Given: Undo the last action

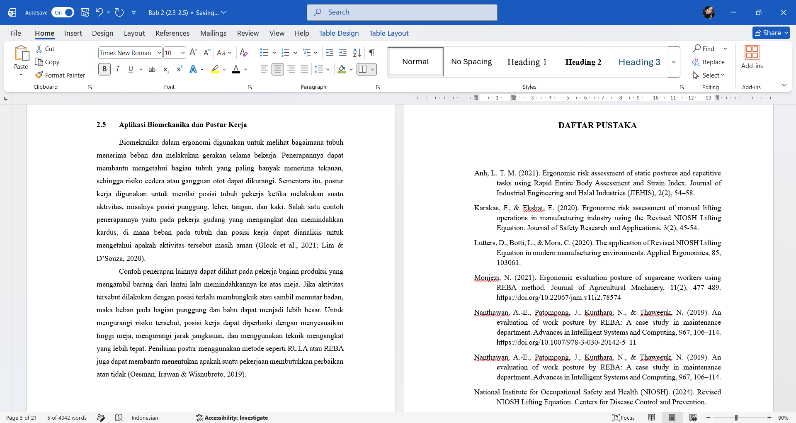Looking at the screenshot, I should tap(99, 12).
